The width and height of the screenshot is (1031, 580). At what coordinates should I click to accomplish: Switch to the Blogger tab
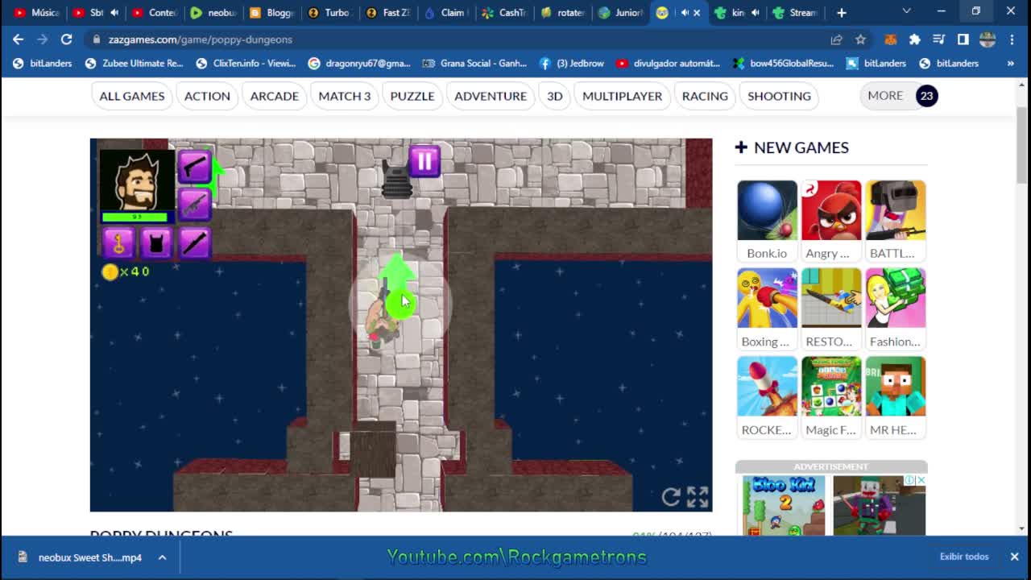pyautogui.click(x=272, y=12)
